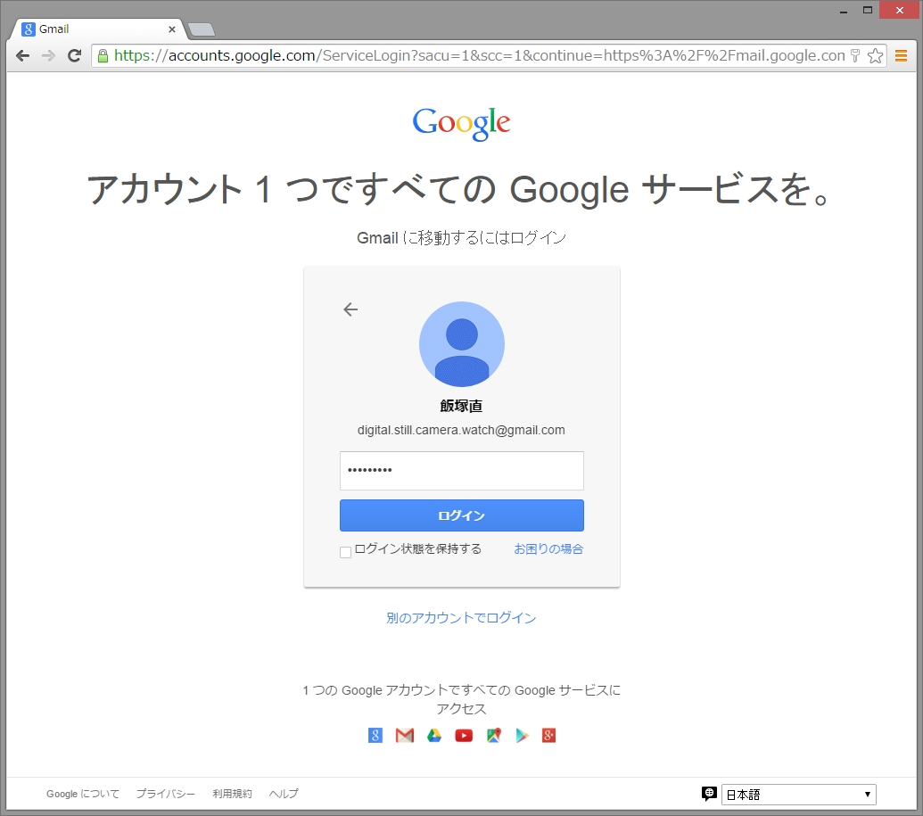Click the Google Play service icon
Image resolution: width=923 pixels, height=816 pixels.
522,736
